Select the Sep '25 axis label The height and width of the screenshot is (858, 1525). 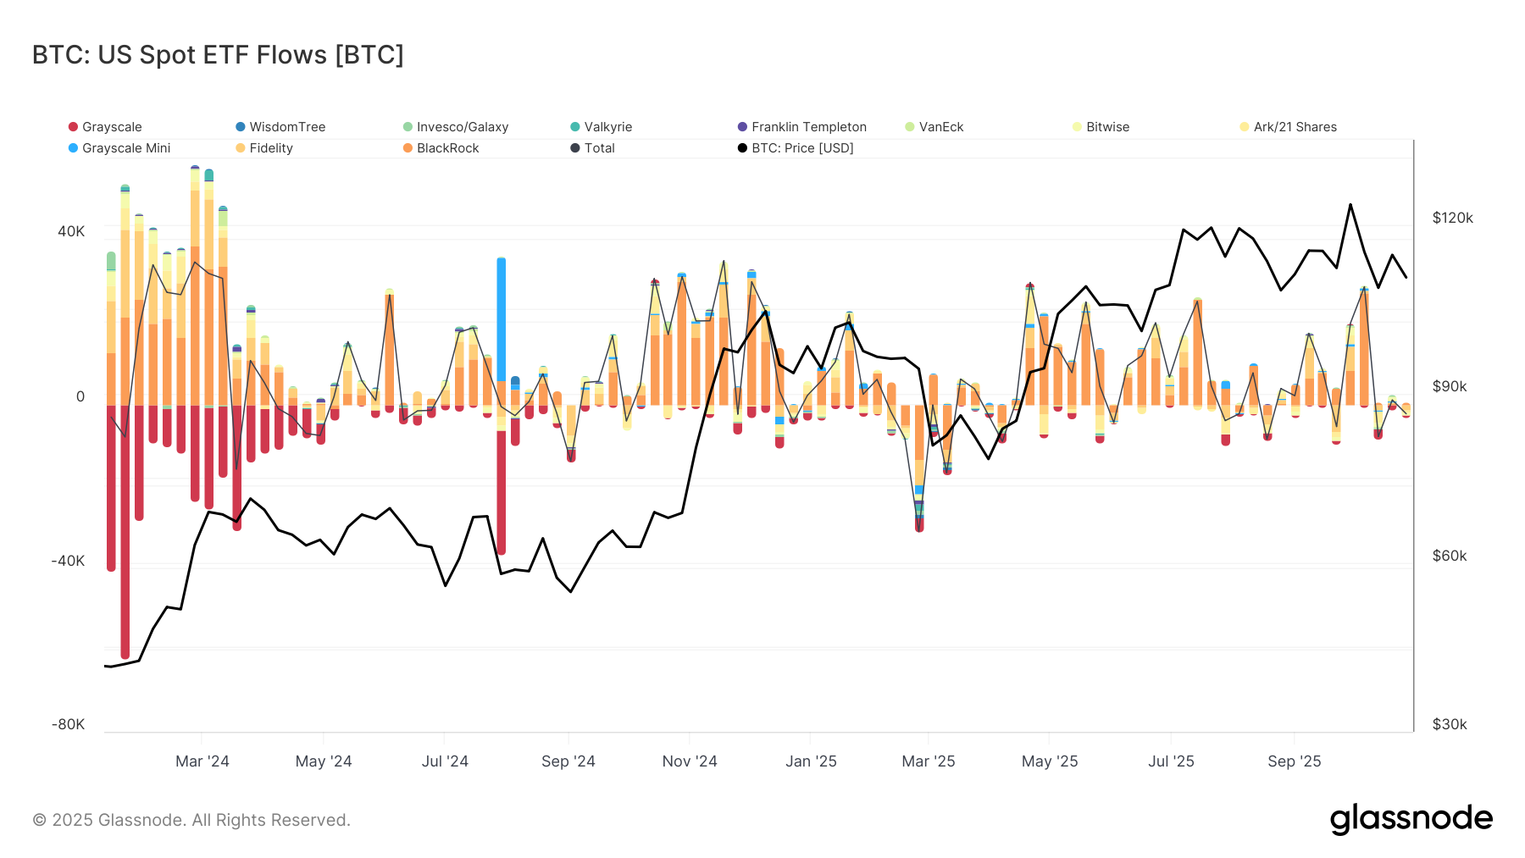pyautogui.click(x=1292, y=761)
